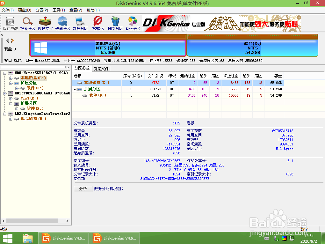Start Quick Partition (快速分区) tool
Viewport: 325px width, 244px height.
coord(62,24)
